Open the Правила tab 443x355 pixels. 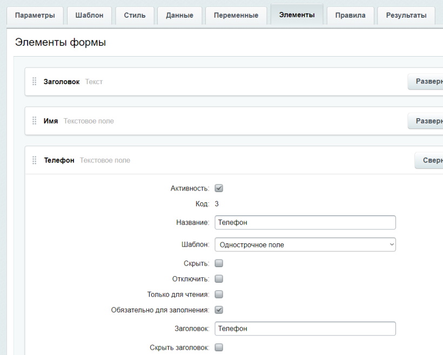(x=350, y=15)
